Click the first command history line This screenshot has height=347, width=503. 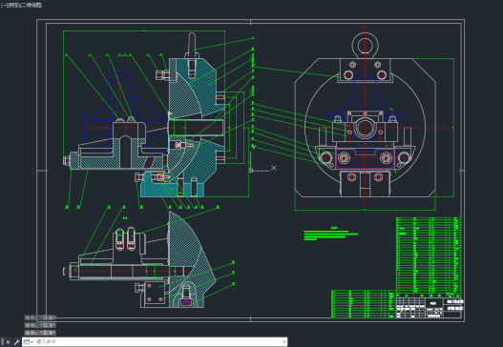(x=40, y=317)
